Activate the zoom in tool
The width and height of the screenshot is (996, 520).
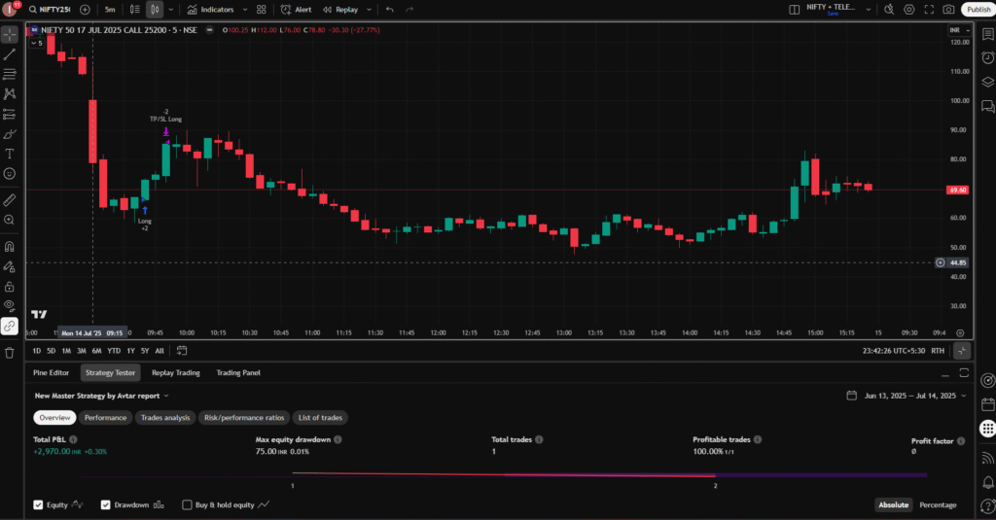(x=10, y=220)
